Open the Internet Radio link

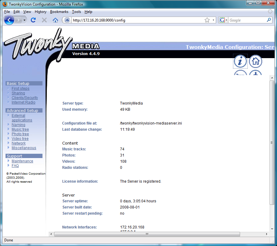23,102
